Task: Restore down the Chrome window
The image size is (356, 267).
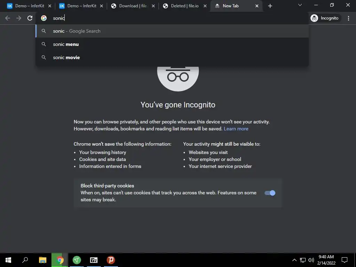Action: [332, 5]
